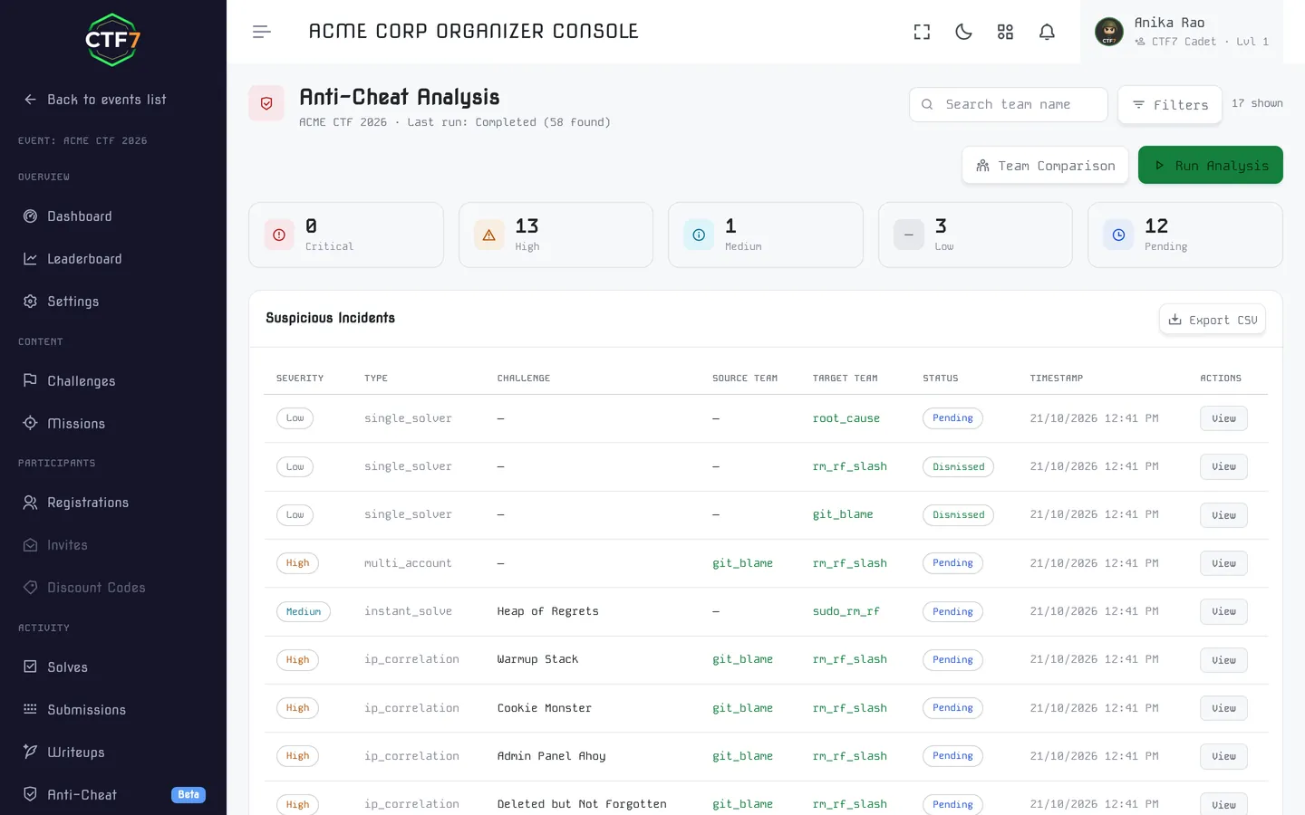Start Run Analysis
Screen dimensions: 1305x815
pos(1210,165)
